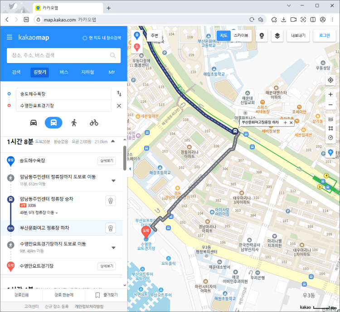Click 상세보기 next to 송도해수욕장
The image size is (340, 312).
107,161
